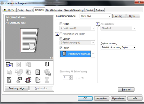Click the fold booklet icon in the status grid

[x=47, y=64]
